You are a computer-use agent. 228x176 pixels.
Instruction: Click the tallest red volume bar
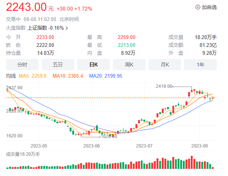[x=192, y=162]
